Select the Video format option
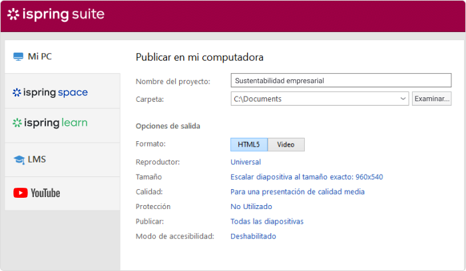The width and height of the screenshot is (466, 271). (x=286, y=144)
